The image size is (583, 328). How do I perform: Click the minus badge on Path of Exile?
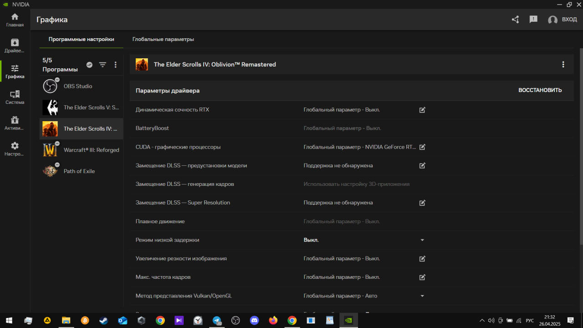(57, 165)
